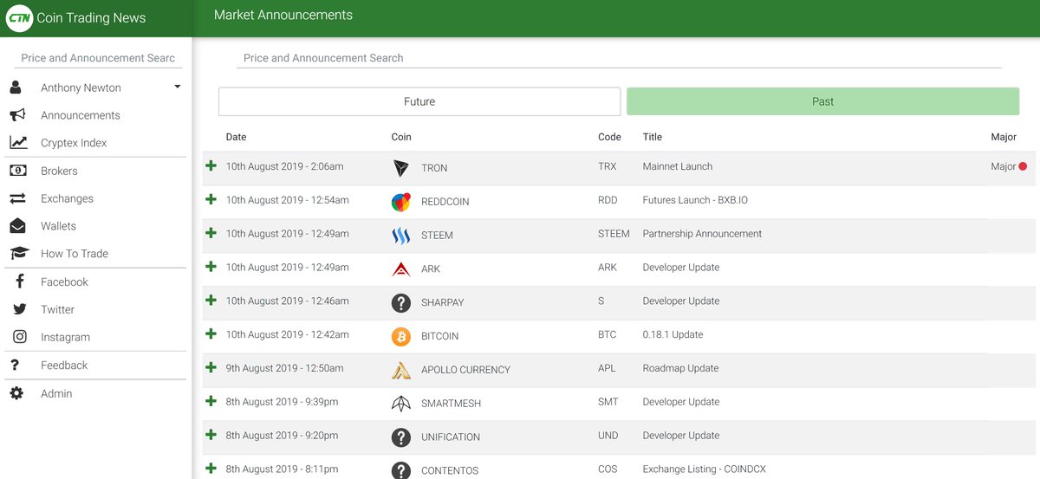Expand the TRON Mainnet Launch row
This screenshot has width=1040, height=479.
[x=211, y=165]
